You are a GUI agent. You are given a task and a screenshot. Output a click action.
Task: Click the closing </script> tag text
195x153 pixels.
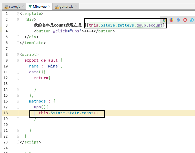[30, 142]
